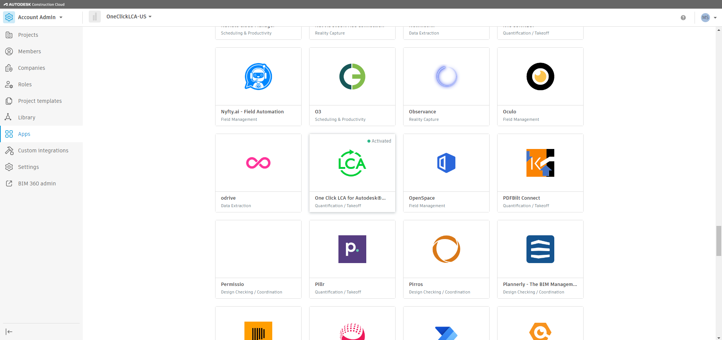Screen dimensions: 722x340
Task: Open the OpenSpace app title
Action: [422, 198]
